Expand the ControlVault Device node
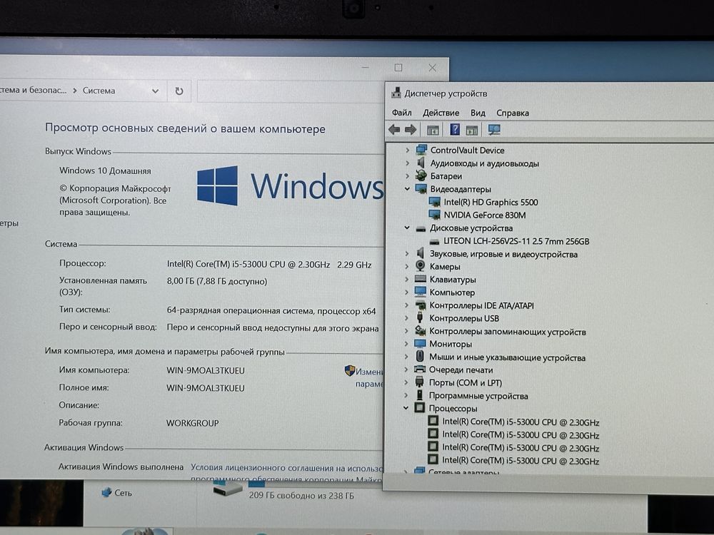This screenshot has height=535, width=714. point(408,150)
